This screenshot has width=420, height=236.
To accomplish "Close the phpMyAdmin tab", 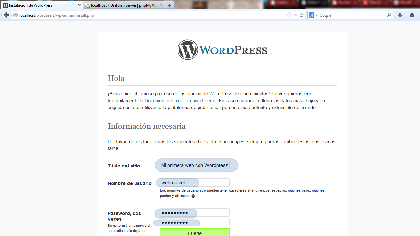I will (161, 5).
